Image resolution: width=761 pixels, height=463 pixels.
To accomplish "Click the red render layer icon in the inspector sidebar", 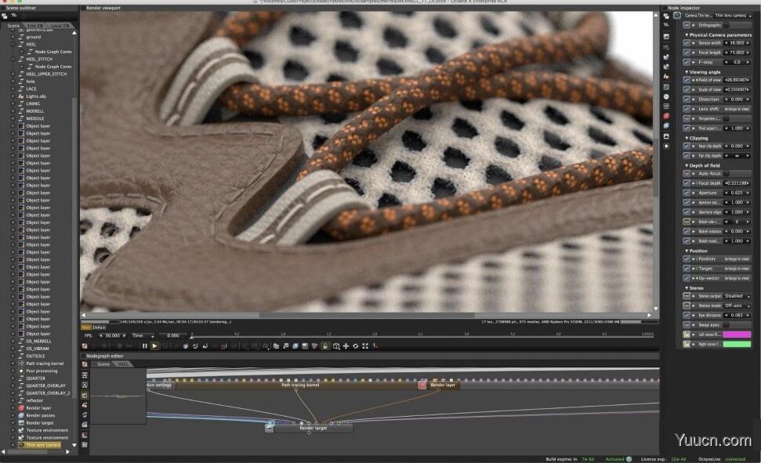I will click(x=666, y=116).
